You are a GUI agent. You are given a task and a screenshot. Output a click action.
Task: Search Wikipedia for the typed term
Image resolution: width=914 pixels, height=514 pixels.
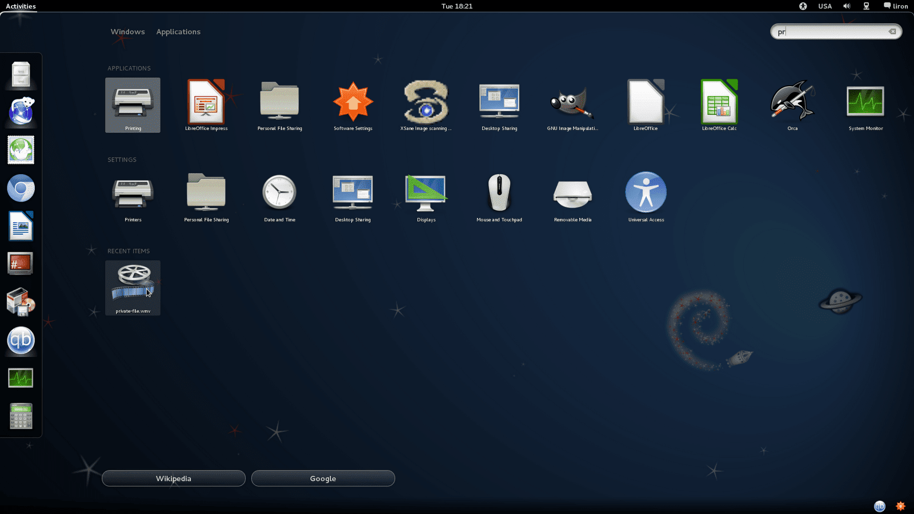(174, 479)
